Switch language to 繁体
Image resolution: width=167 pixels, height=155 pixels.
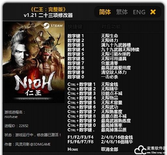tap(122, 12)
